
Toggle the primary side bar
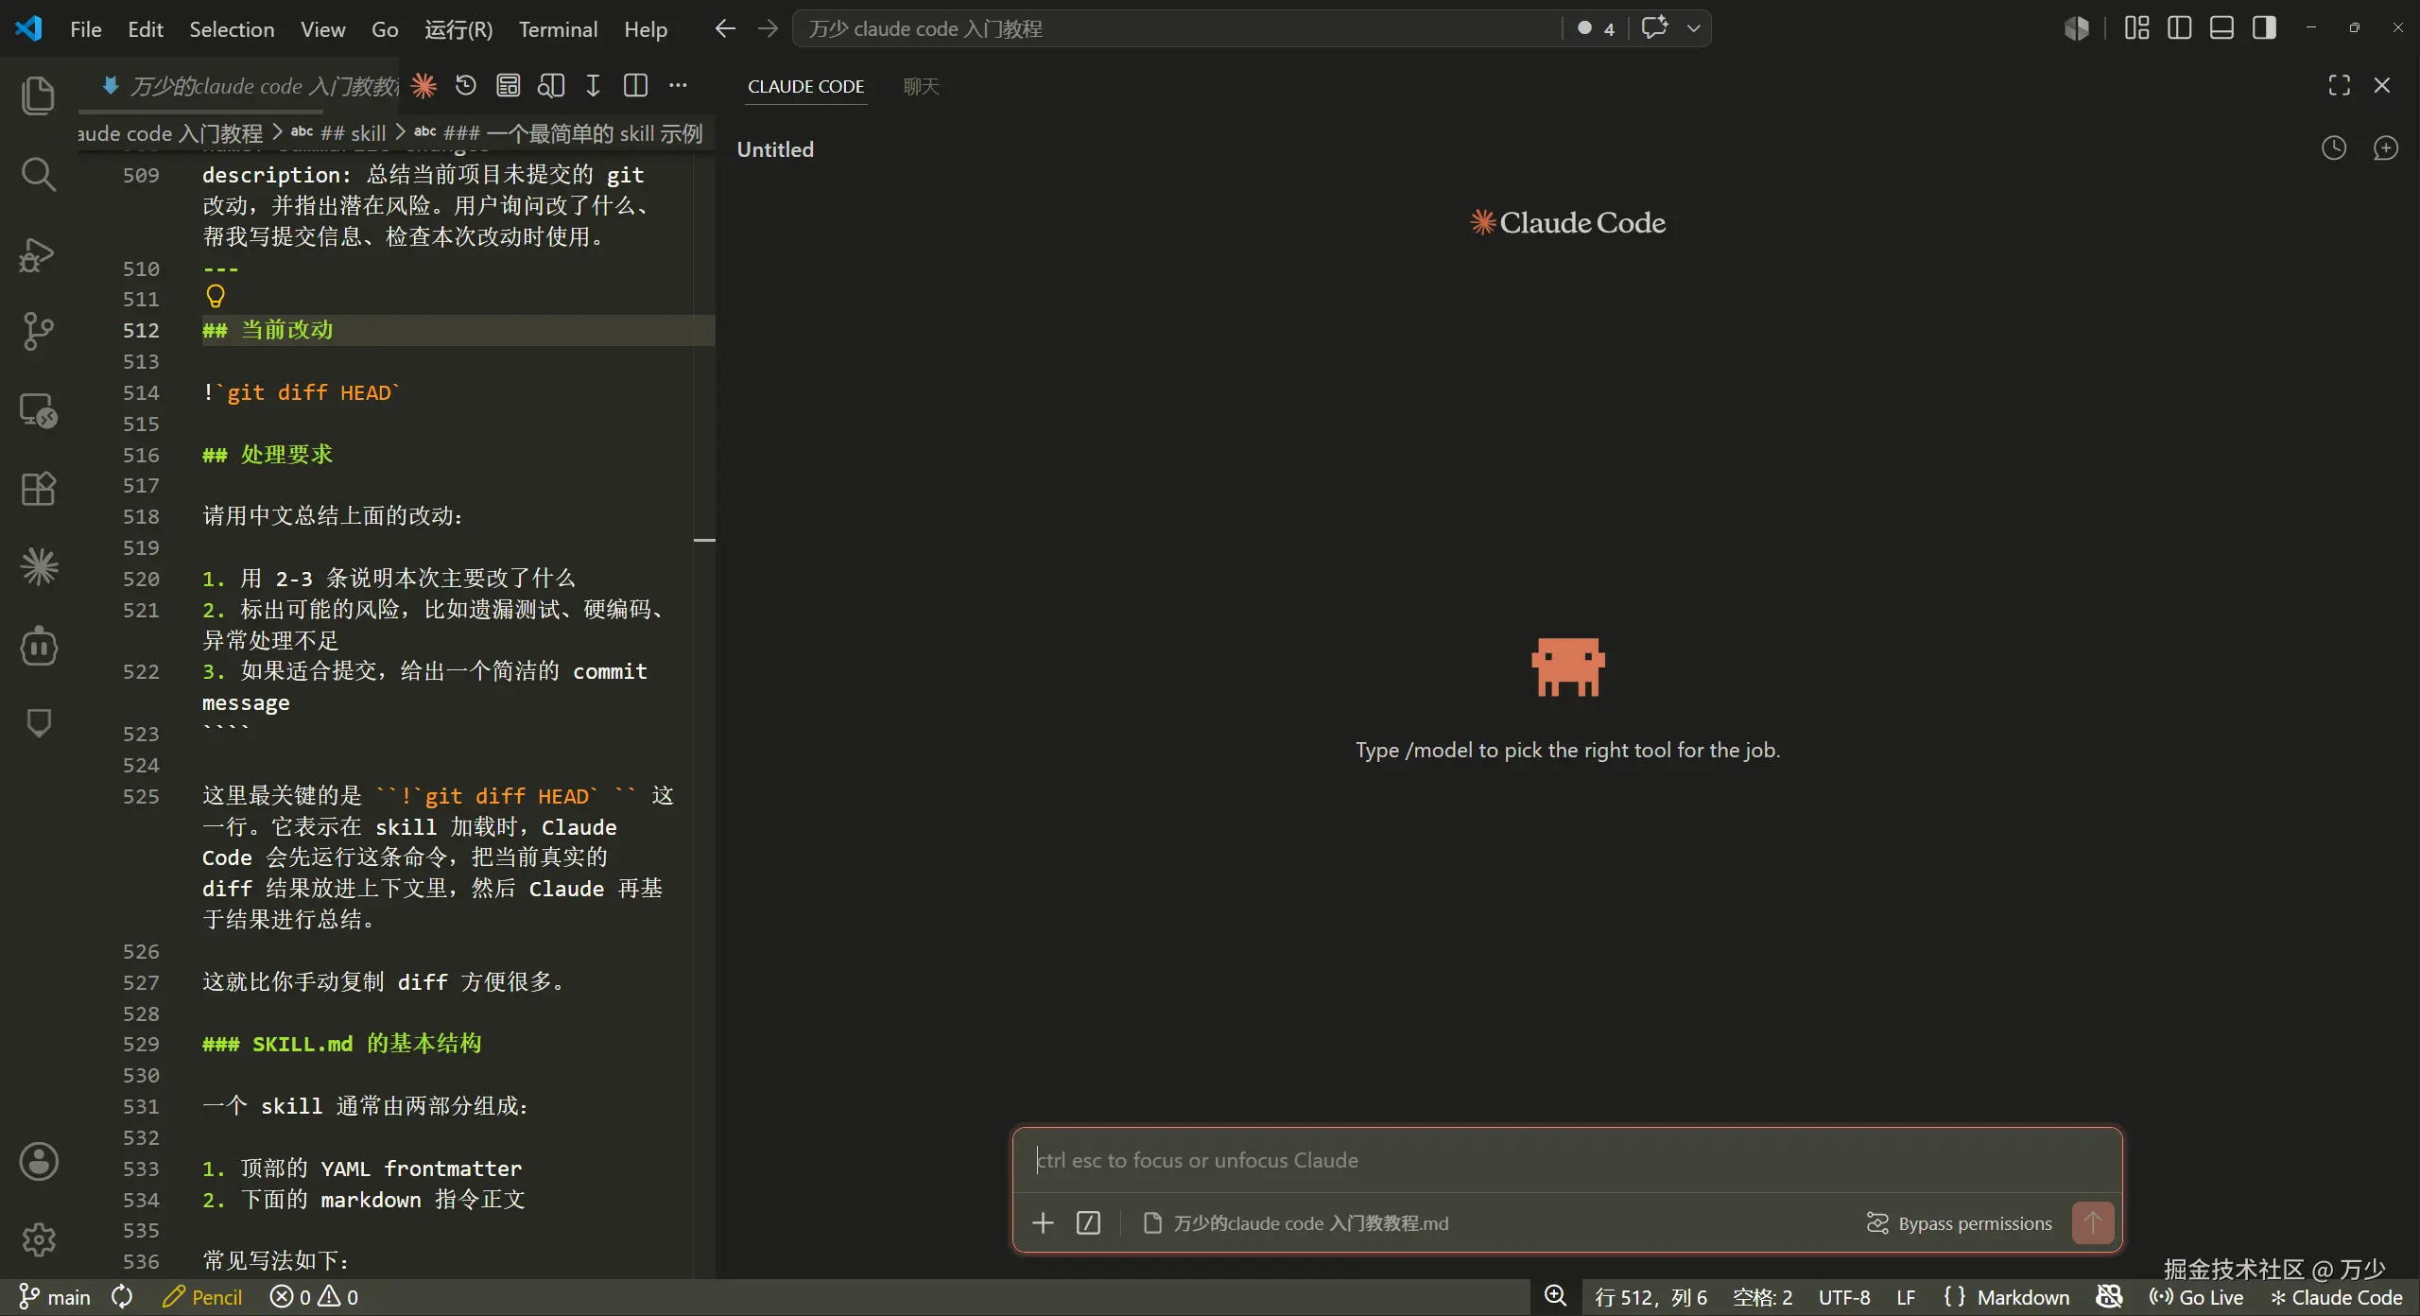[x=2179, y=28]
